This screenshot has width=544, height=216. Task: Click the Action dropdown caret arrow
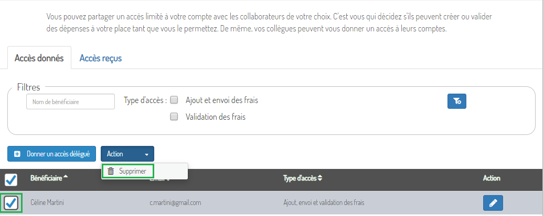(x=146, y=154)
